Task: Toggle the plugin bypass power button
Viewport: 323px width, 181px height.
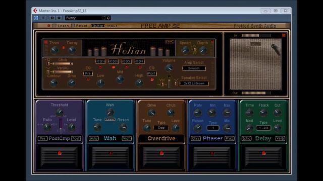Action: (36, 18)
